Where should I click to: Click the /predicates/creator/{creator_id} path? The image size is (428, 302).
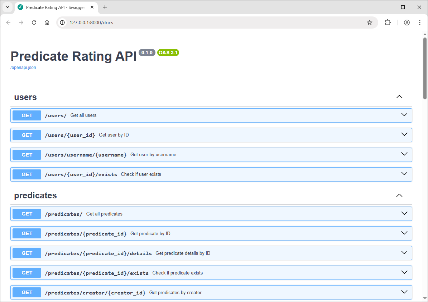coord(95,292)
